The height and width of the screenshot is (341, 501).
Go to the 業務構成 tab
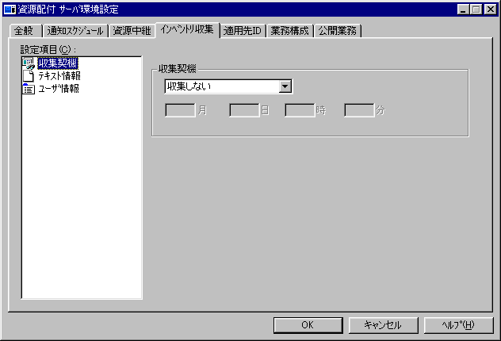click(x=290, y=31)
